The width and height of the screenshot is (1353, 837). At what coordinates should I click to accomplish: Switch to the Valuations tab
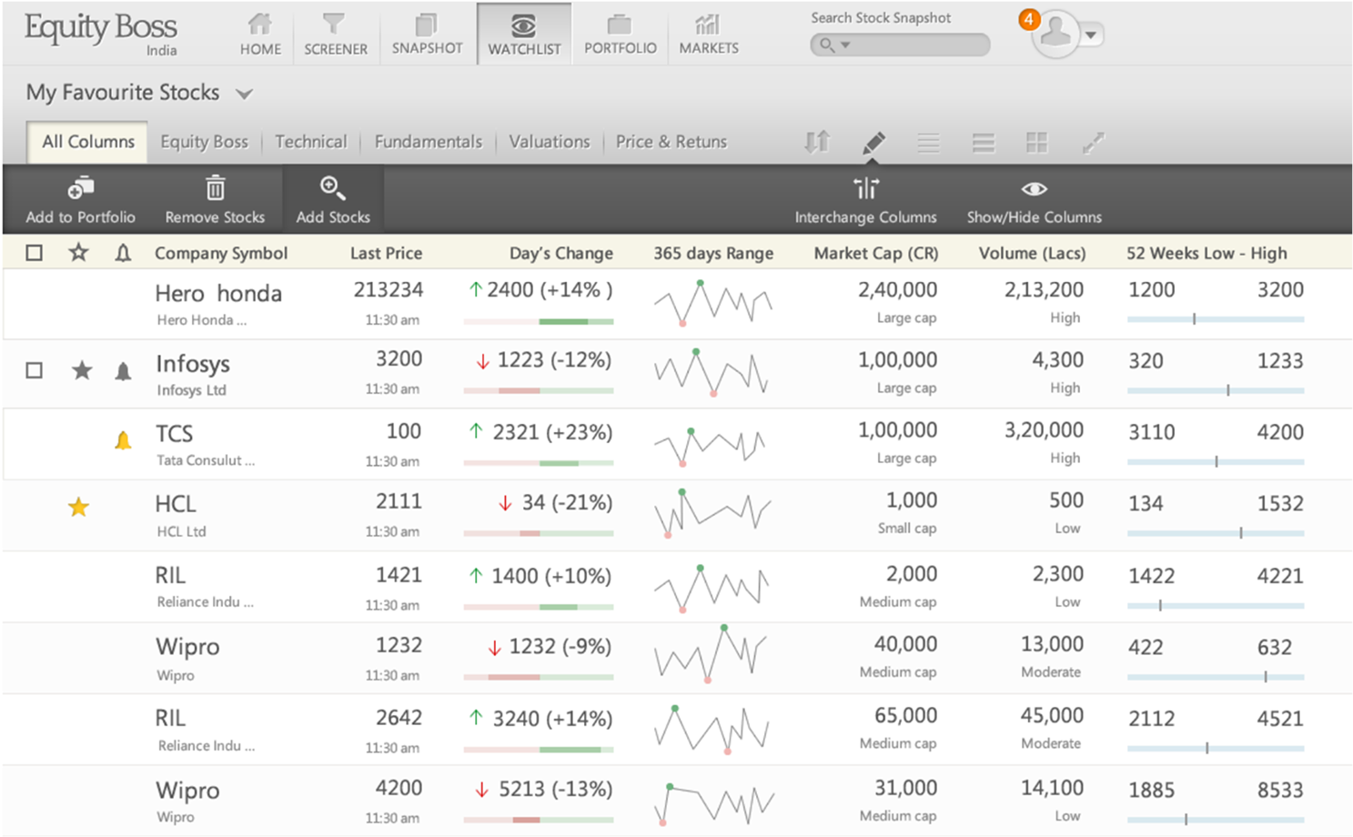pyautogui.click(x=550, y=142)
